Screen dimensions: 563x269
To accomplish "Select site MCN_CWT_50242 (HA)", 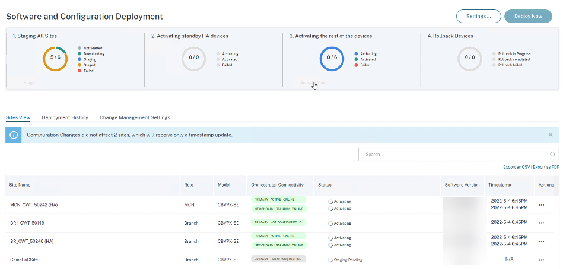I will click(34, 205).
